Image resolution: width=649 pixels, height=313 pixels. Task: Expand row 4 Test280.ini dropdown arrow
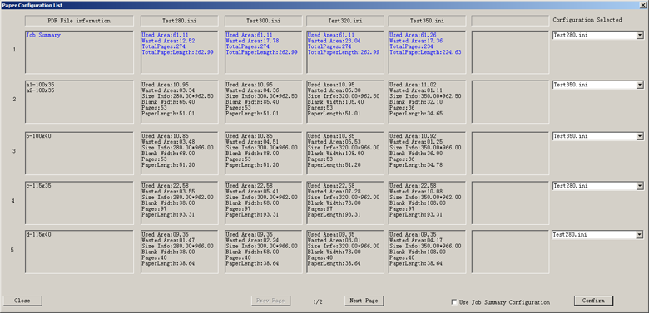click(x=640, y=186)
